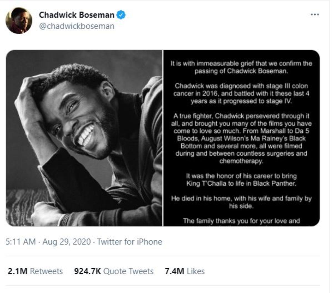Click the 2.1M retweet count number
Screen dimensions: 333x293
(x=17, y=271)
